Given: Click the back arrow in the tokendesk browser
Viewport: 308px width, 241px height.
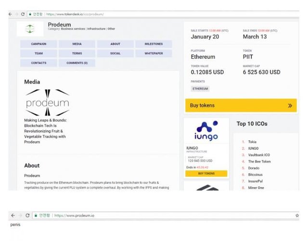Looking at the screenshot, I should pyautogui.click(x=10, y=14).
